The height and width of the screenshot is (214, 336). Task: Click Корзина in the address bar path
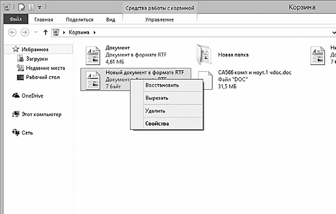[x=79, y=32]
